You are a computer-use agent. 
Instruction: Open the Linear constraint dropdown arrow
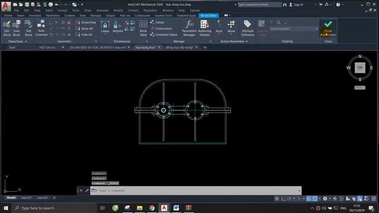(105, 34)
